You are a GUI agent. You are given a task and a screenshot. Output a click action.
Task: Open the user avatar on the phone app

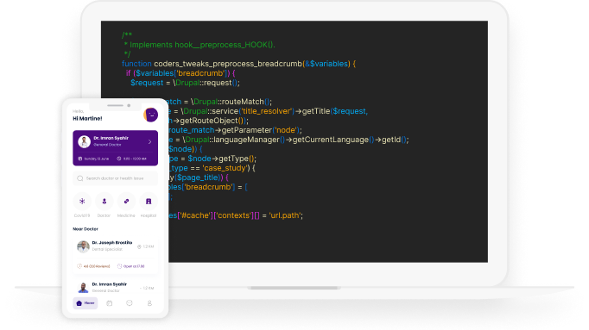[150, 115]
